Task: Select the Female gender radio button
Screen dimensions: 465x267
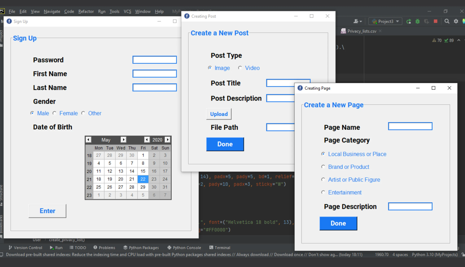Action: (x=54, y=113)
